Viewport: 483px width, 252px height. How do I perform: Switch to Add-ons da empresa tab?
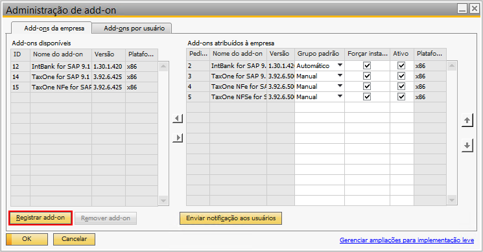(52, 28)
